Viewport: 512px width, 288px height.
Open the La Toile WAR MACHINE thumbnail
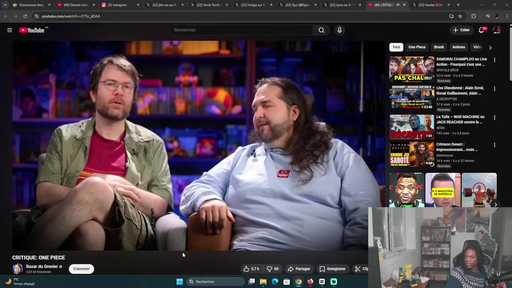click(412, 127)
